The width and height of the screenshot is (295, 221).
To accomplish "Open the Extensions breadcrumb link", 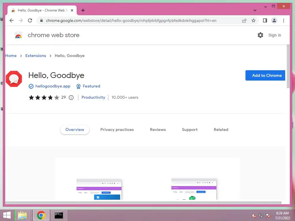I will (x=36, y=56).
